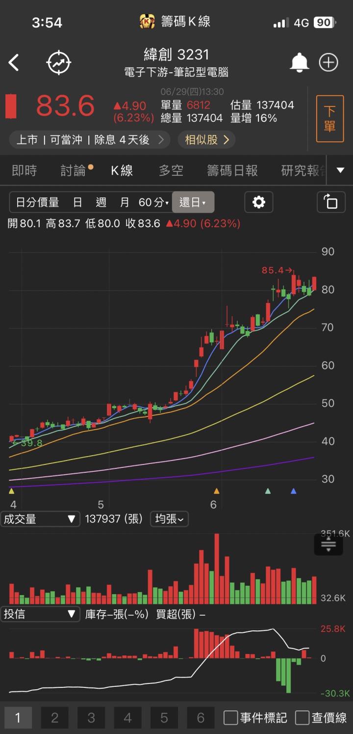Enable the 查價線 checkbox
Image resolution: width=353 pixels, height=734 pixels.
tap(303, 718)
